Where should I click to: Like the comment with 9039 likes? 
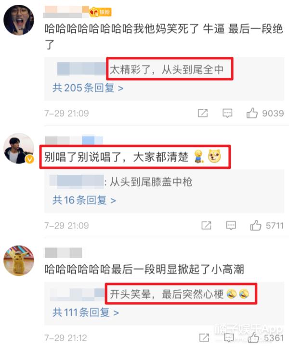tap(252, 113)
